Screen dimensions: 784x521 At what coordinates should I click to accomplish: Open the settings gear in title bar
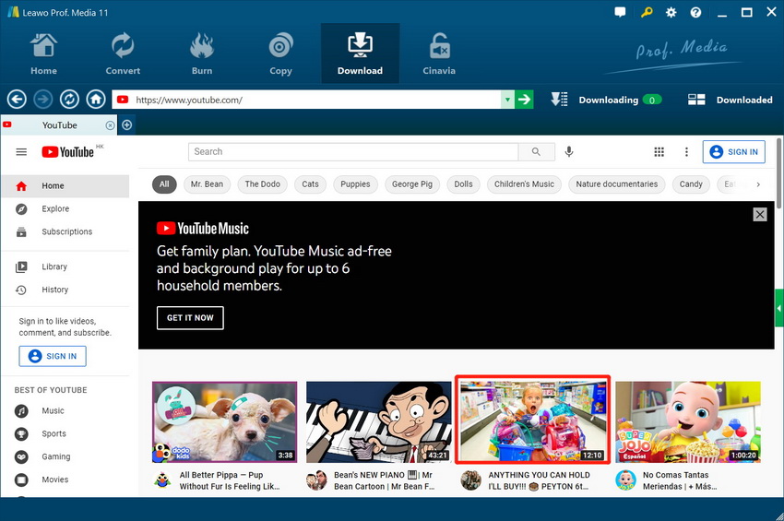(671, 13)
